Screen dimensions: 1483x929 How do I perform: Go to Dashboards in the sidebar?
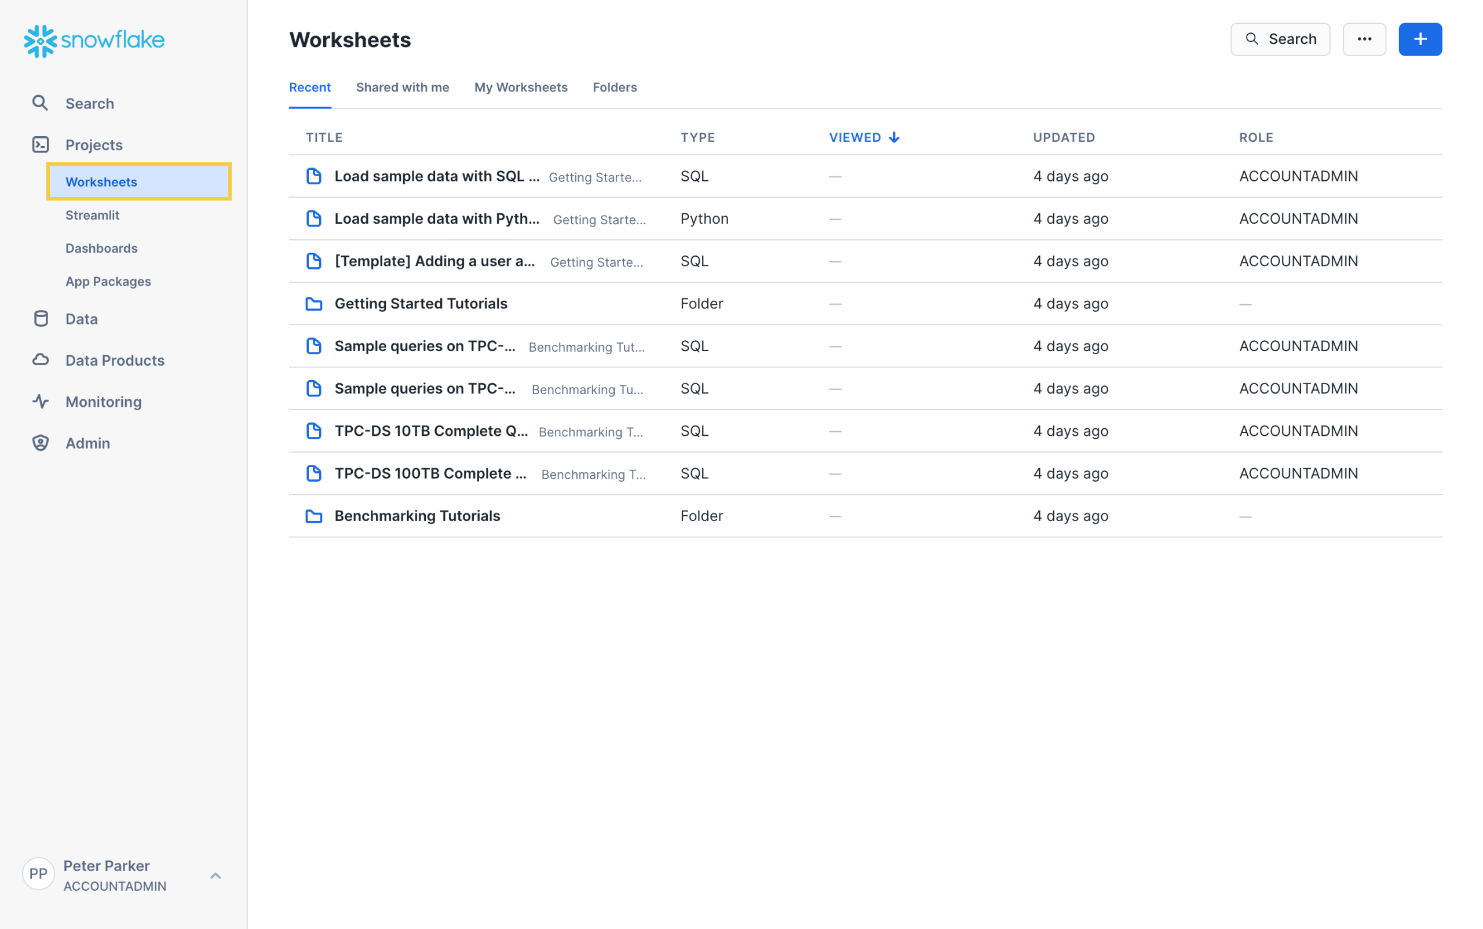click(101, 248)
